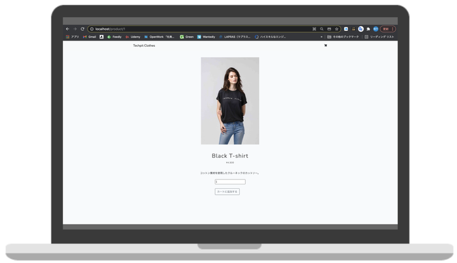Click the blue cloud extension icon
The width and height of the screenshot is (457, 263).
click(346, 29)
